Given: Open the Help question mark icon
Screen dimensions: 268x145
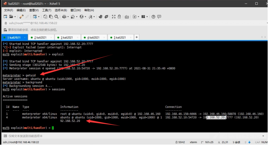Looking at the screenshot, I should [153, 17].
